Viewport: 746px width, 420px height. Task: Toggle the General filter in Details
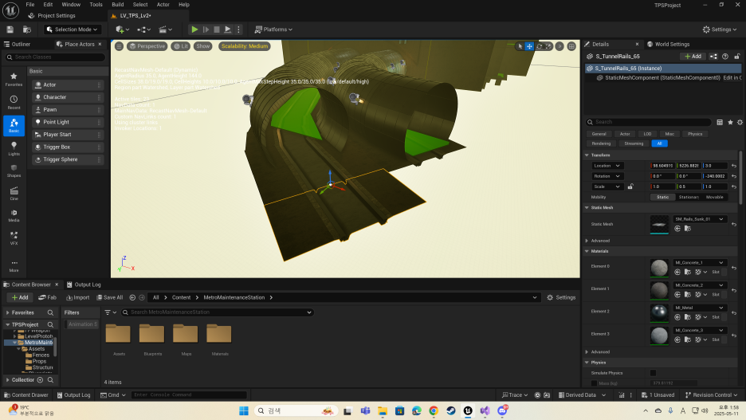tap(599, 134)
